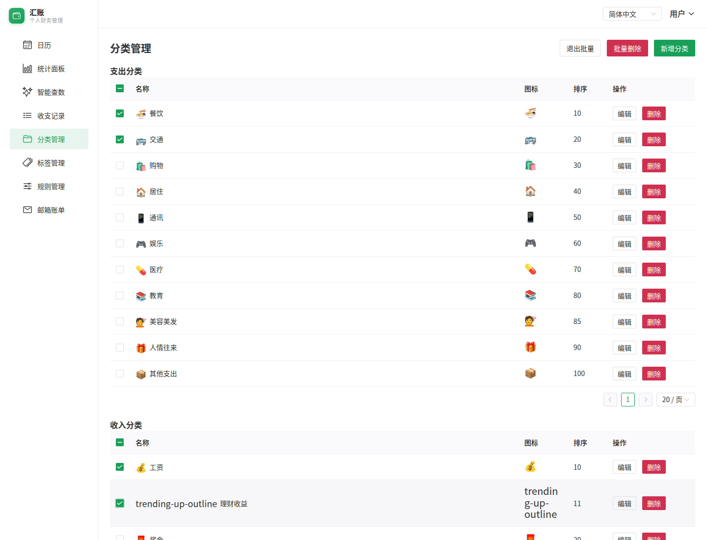Delete the 理财收益 income category
Viewport: 707px width, 540px height.
click(654, 503)
